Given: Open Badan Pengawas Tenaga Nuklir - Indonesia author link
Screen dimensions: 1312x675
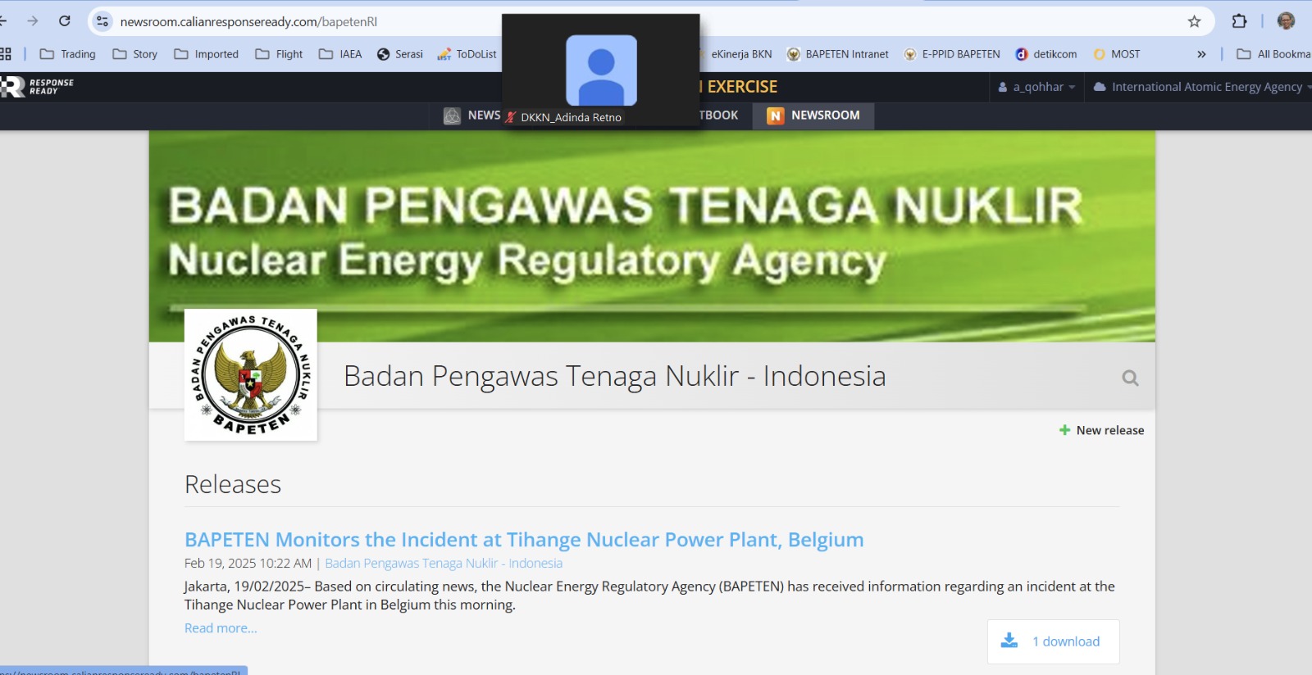Looking at the screenshot, I should [444, 564].
